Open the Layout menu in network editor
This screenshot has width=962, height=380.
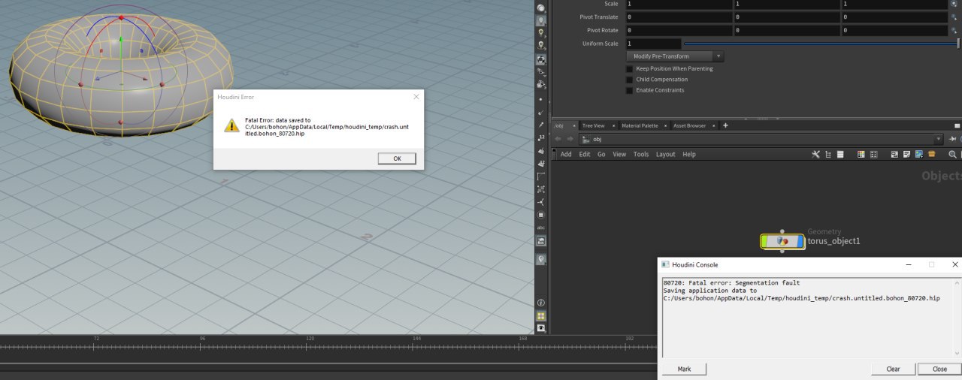point(666,154)
